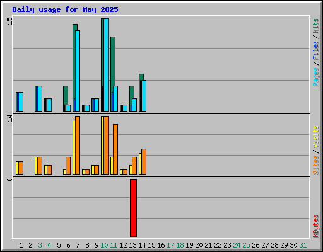Click the orange Sites bar for day 7

pyautogui.click(x=78, y=145)
